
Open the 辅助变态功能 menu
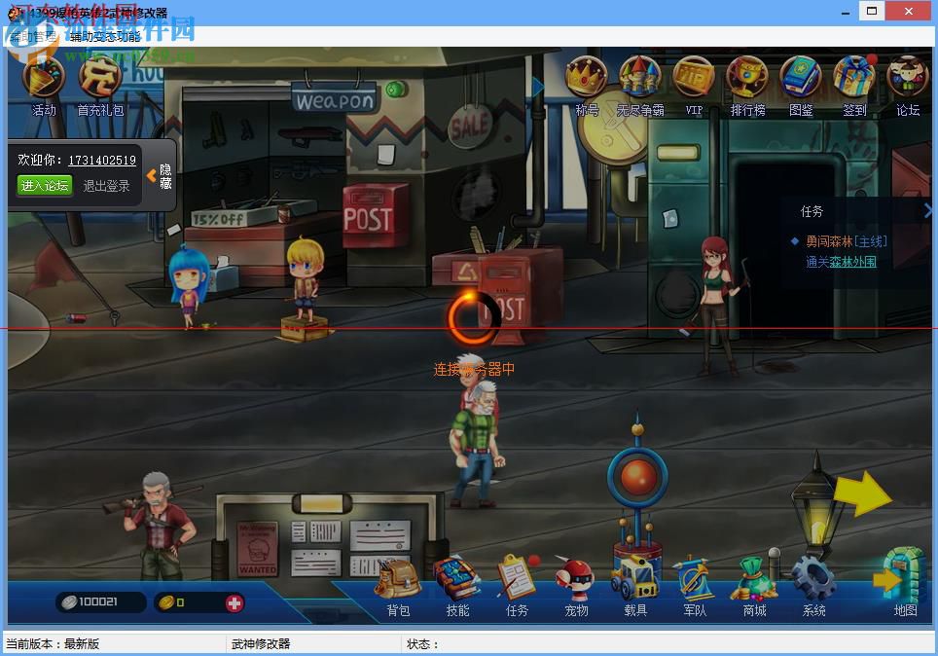pyautogui.click(x=105, y=37)
